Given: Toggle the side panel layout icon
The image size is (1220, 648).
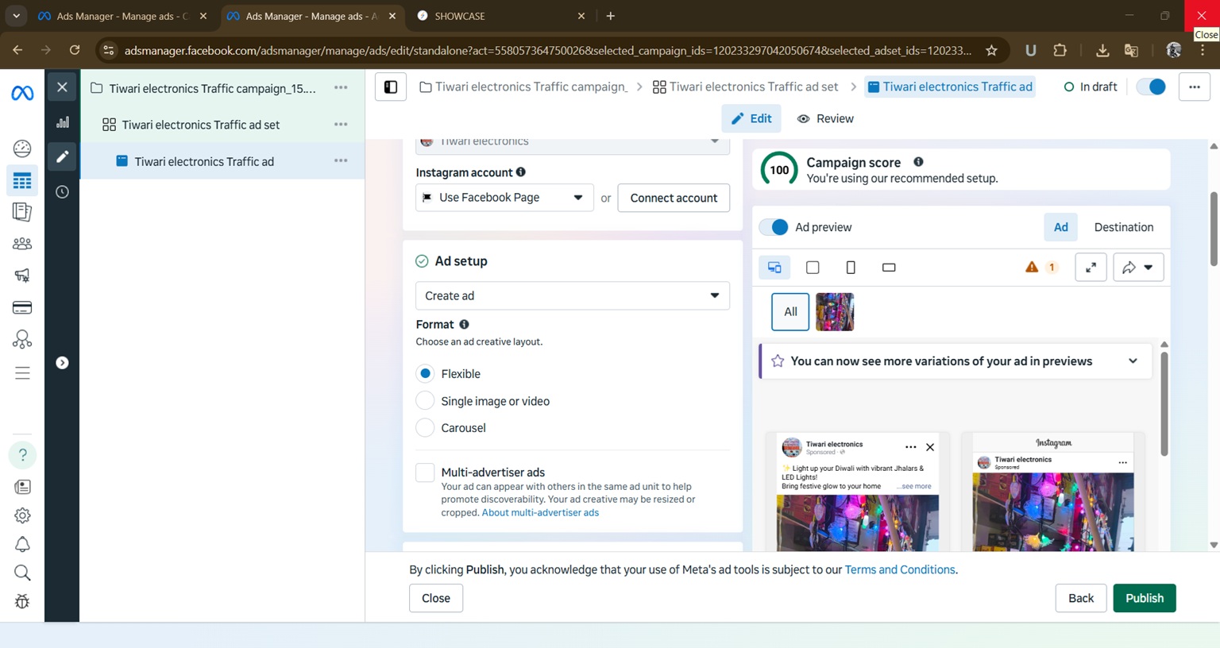Looking at the screenshot, I should (x=391, y=87).
